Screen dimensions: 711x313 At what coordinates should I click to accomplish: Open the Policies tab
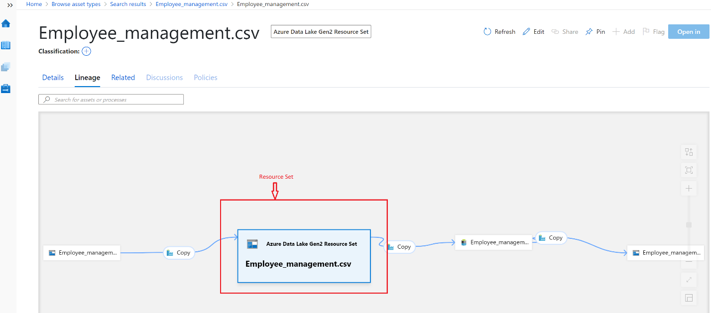click(x=206, y=78)
